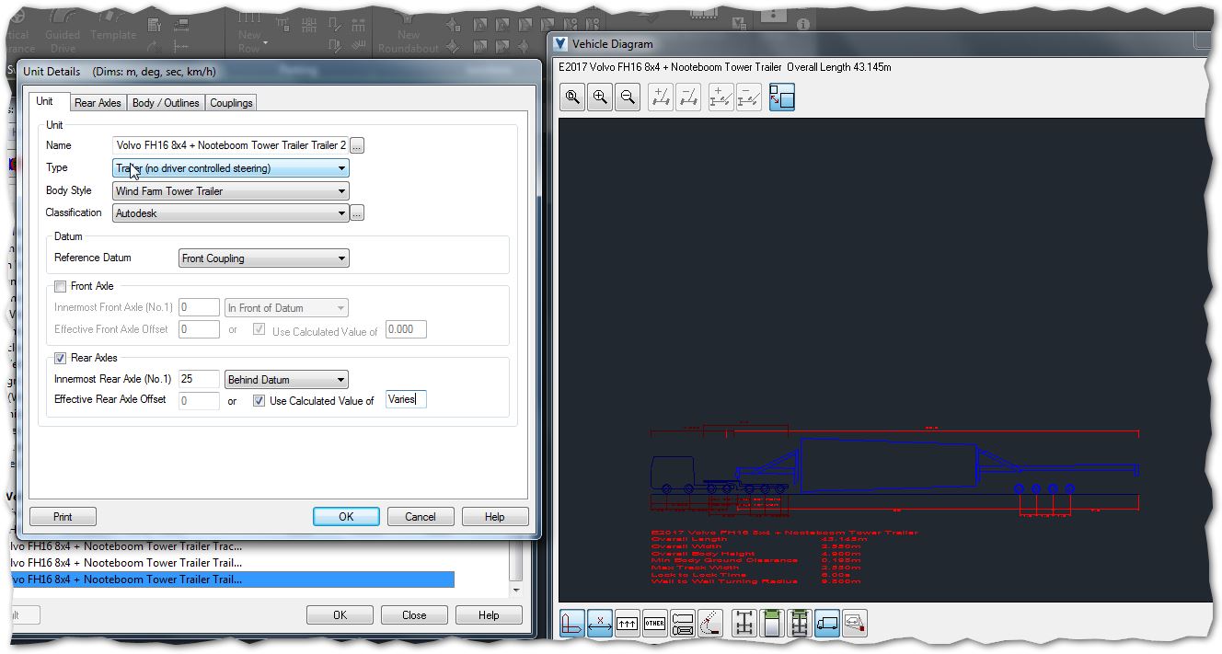Switch to the Couplings tab
Image resolution: width=1222 pixels, height=654 pixels.
[x=231, y=103]
